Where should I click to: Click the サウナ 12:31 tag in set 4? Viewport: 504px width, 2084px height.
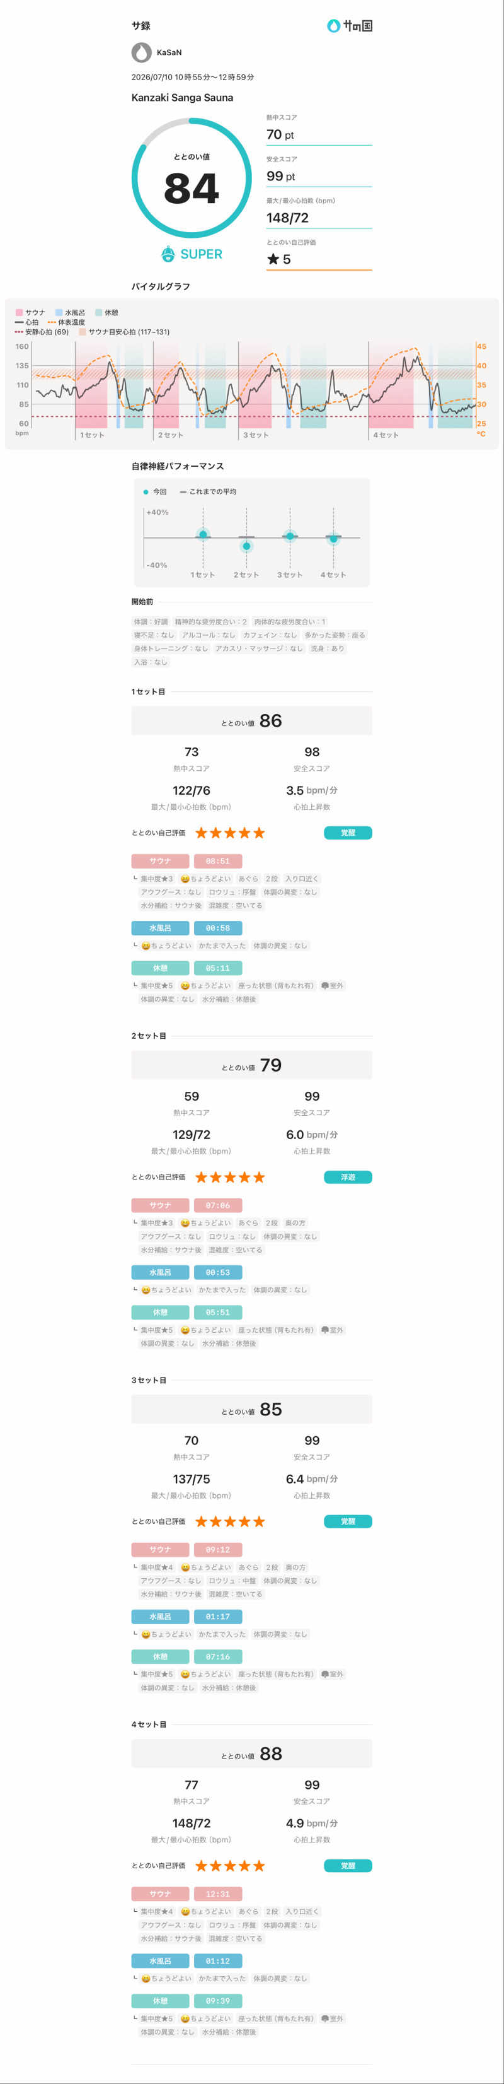[186, 1894]
